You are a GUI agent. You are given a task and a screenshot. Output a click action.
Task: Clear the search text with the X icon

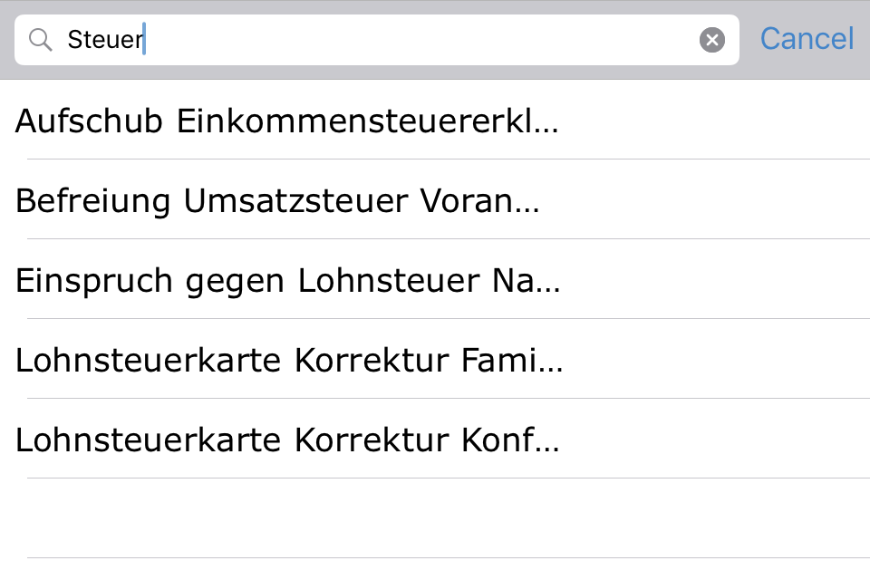click(712, 40)
